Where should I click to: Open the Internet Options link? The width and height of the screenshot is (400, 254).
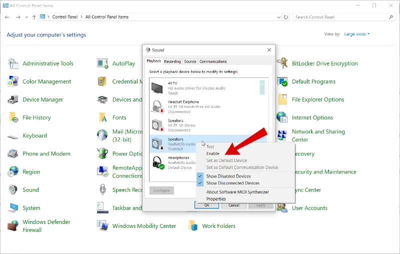pos(312,117)
